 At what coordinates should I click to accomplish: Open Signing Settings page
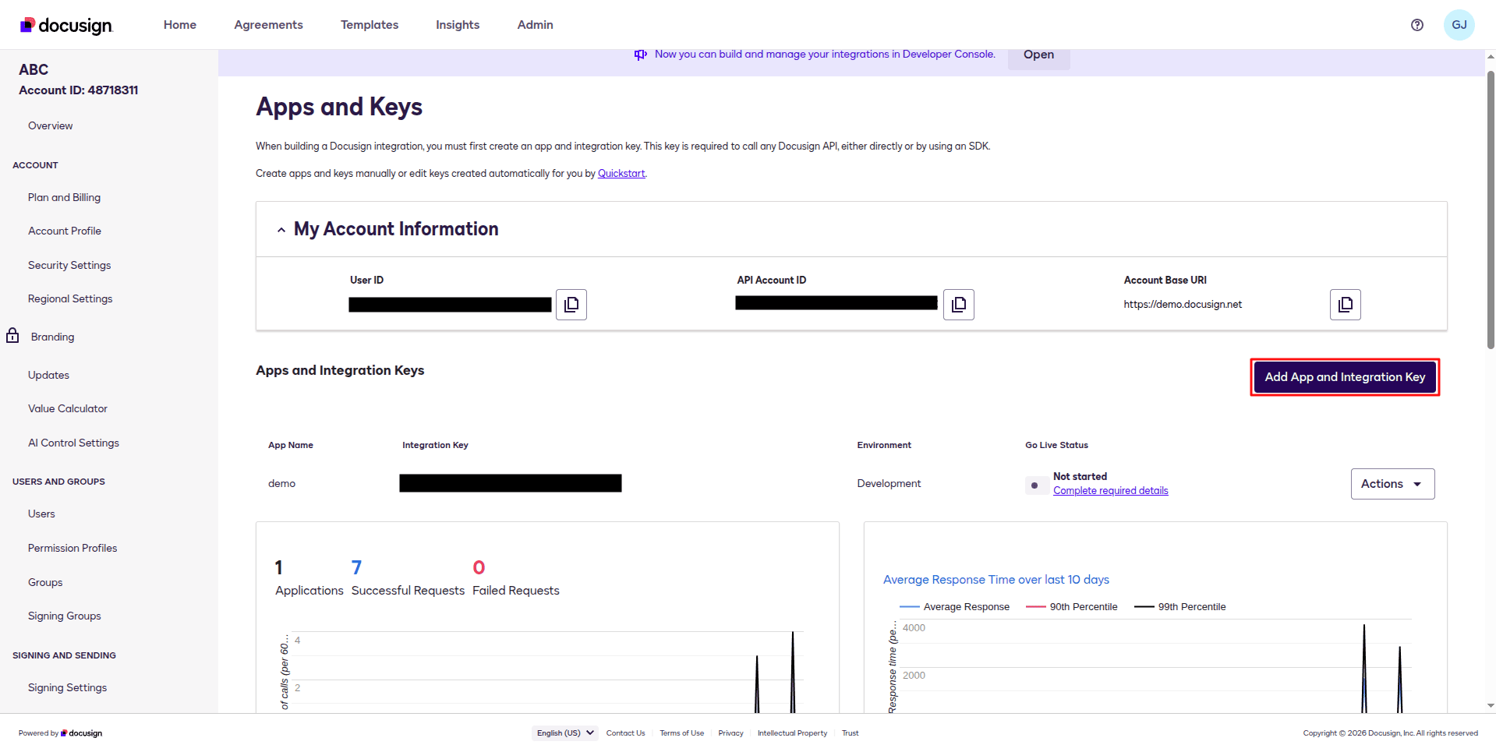(x=67, y=688)
